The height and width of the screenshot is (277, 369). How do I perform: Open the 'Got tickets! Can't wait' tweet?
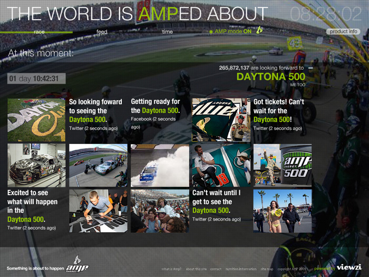[x=279, y=114]
